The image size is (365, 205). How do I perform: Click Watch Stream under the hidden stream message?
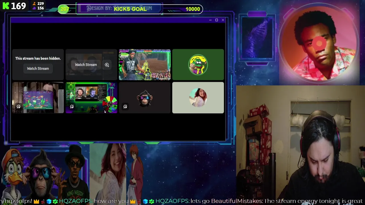click(38, 68)
